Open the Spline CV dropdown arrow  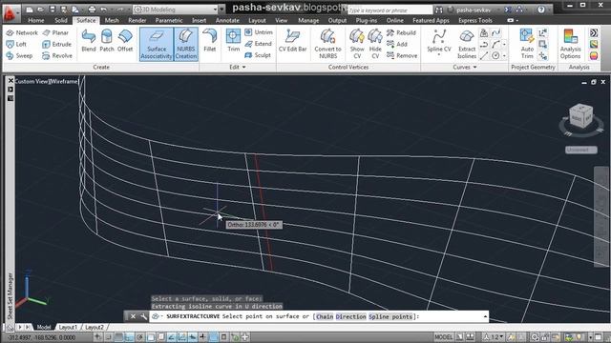click(439, 55)
